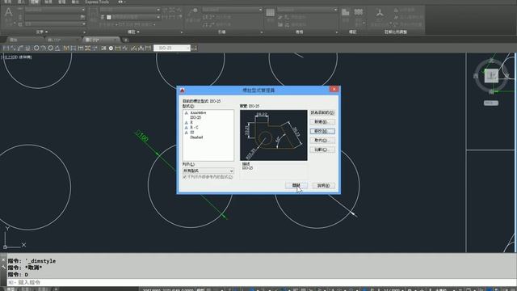Select the Dimension Text Edit tool
517x291 pixels.
(x=141, y=48)
